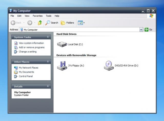Click the Devices with Removable Storage header
This screenshot has width=164, height=121.
coord(76,55)
